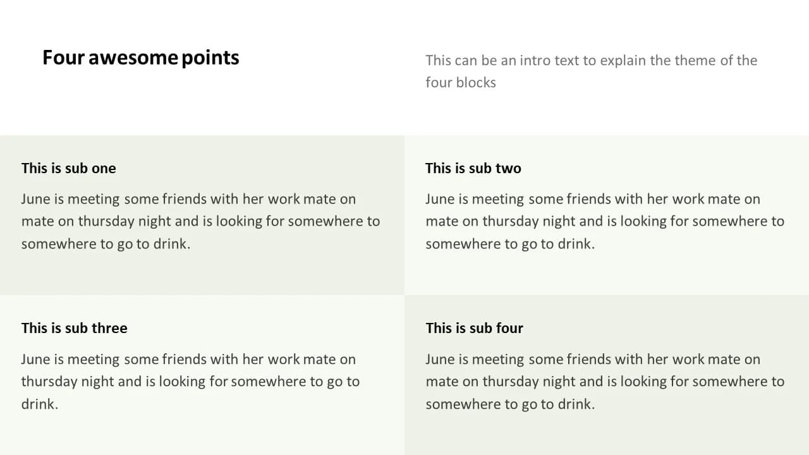Click 'drink.' ending the sub three paragraph
The image size is (809, 455).
point(40,404)
